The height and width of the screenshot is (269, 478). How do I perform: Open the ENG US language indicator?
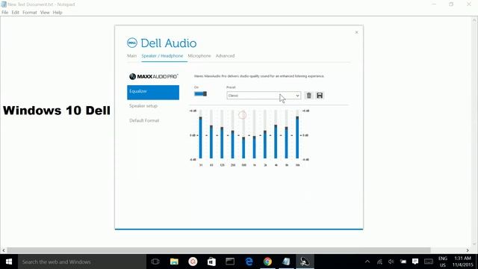(x=443, y=262)
